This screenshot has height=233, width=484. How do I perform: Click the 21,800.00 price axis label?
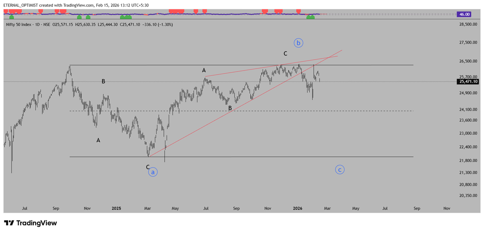468,161
